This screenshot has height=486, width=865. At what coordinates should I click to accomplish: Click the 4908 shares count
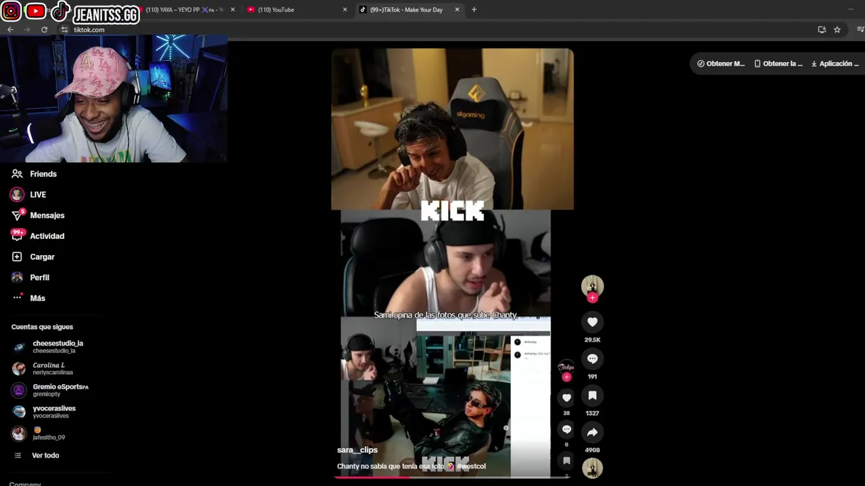593,450
